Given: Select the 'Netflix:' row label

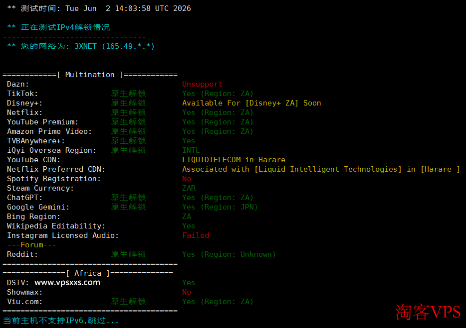Looking at the screenshot, I should (24, 112).
